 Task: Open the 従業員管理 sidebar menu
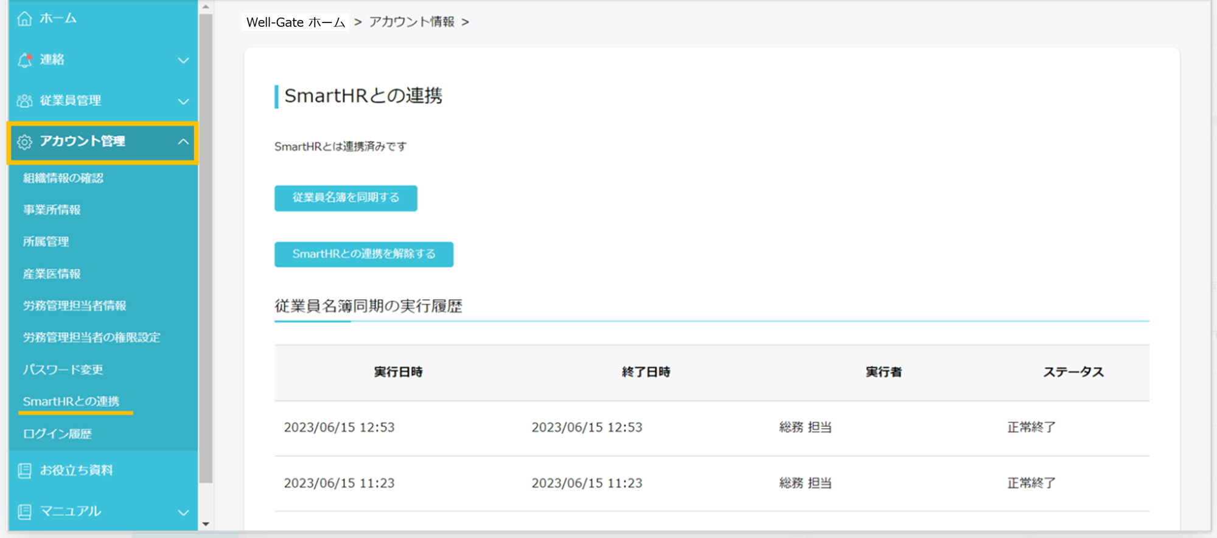click(x=103, y=101)
